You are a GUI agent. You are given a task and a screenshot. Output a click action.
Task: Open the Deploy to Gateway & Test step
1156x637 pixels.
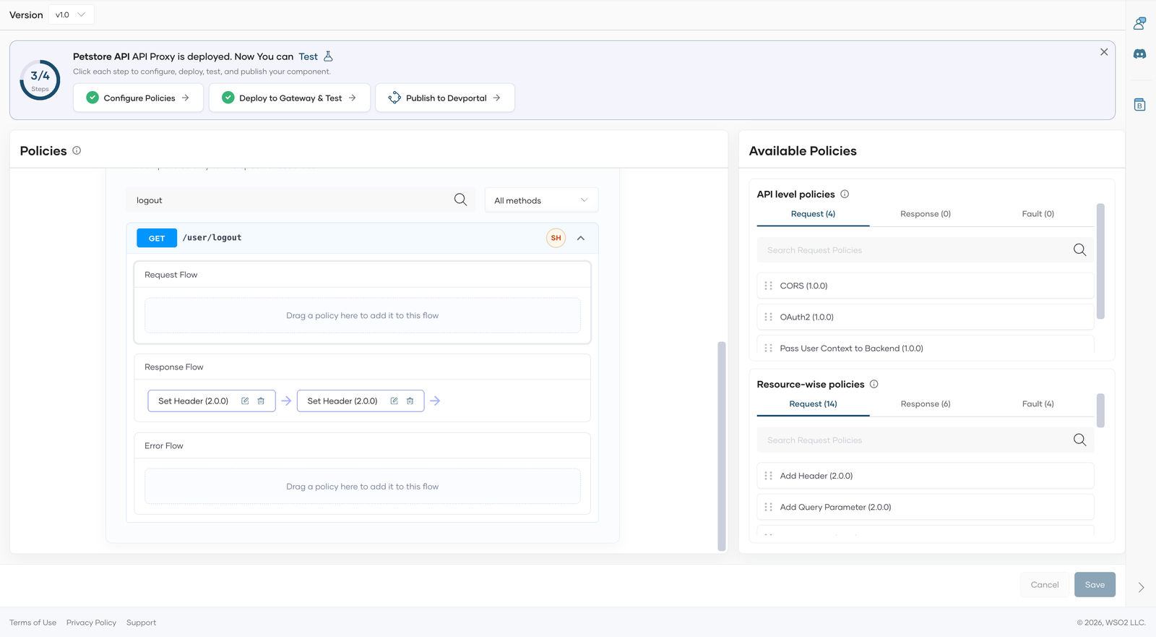click(x=290, y=98)
